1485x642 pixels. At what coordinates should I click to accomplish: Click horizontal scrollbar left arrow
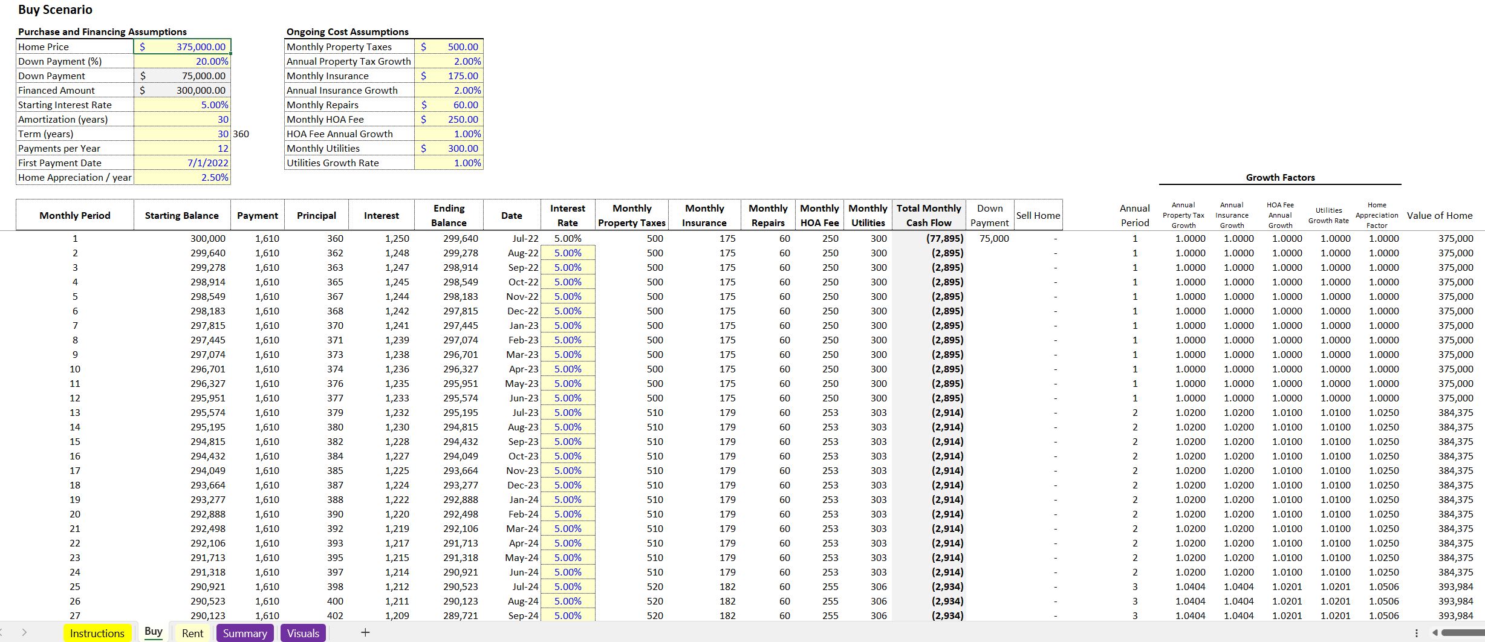point(1435,632)
